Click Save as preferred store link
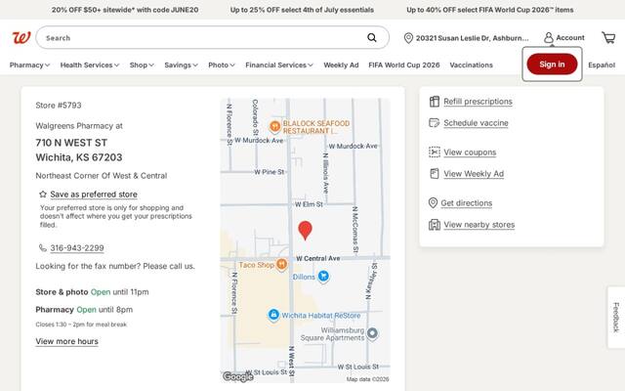 94,195
